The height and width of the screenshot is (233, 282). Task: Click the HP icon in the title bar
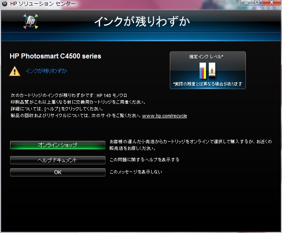(5, 3)
